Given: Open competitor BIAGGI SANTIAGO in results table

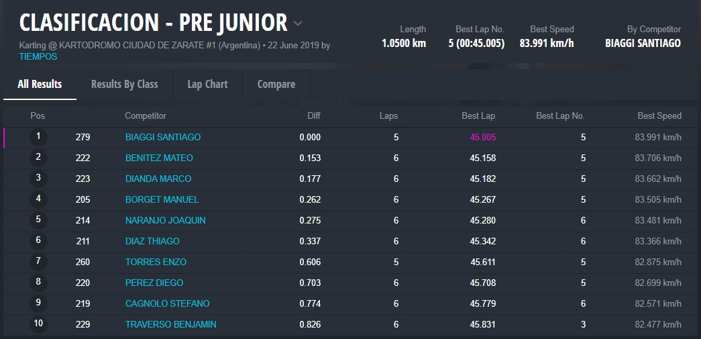Looking at the screenshot, I should [163, 137].
